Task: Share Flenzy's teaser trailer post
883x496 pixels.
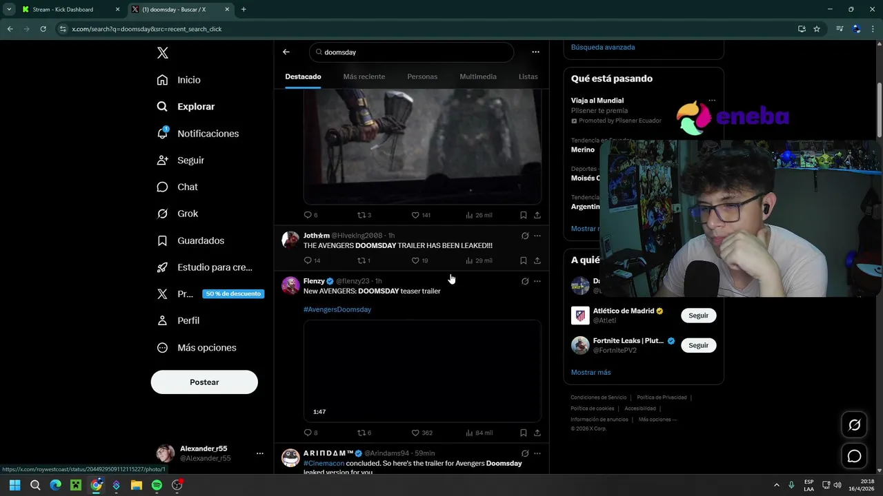Action: (537, 433)
